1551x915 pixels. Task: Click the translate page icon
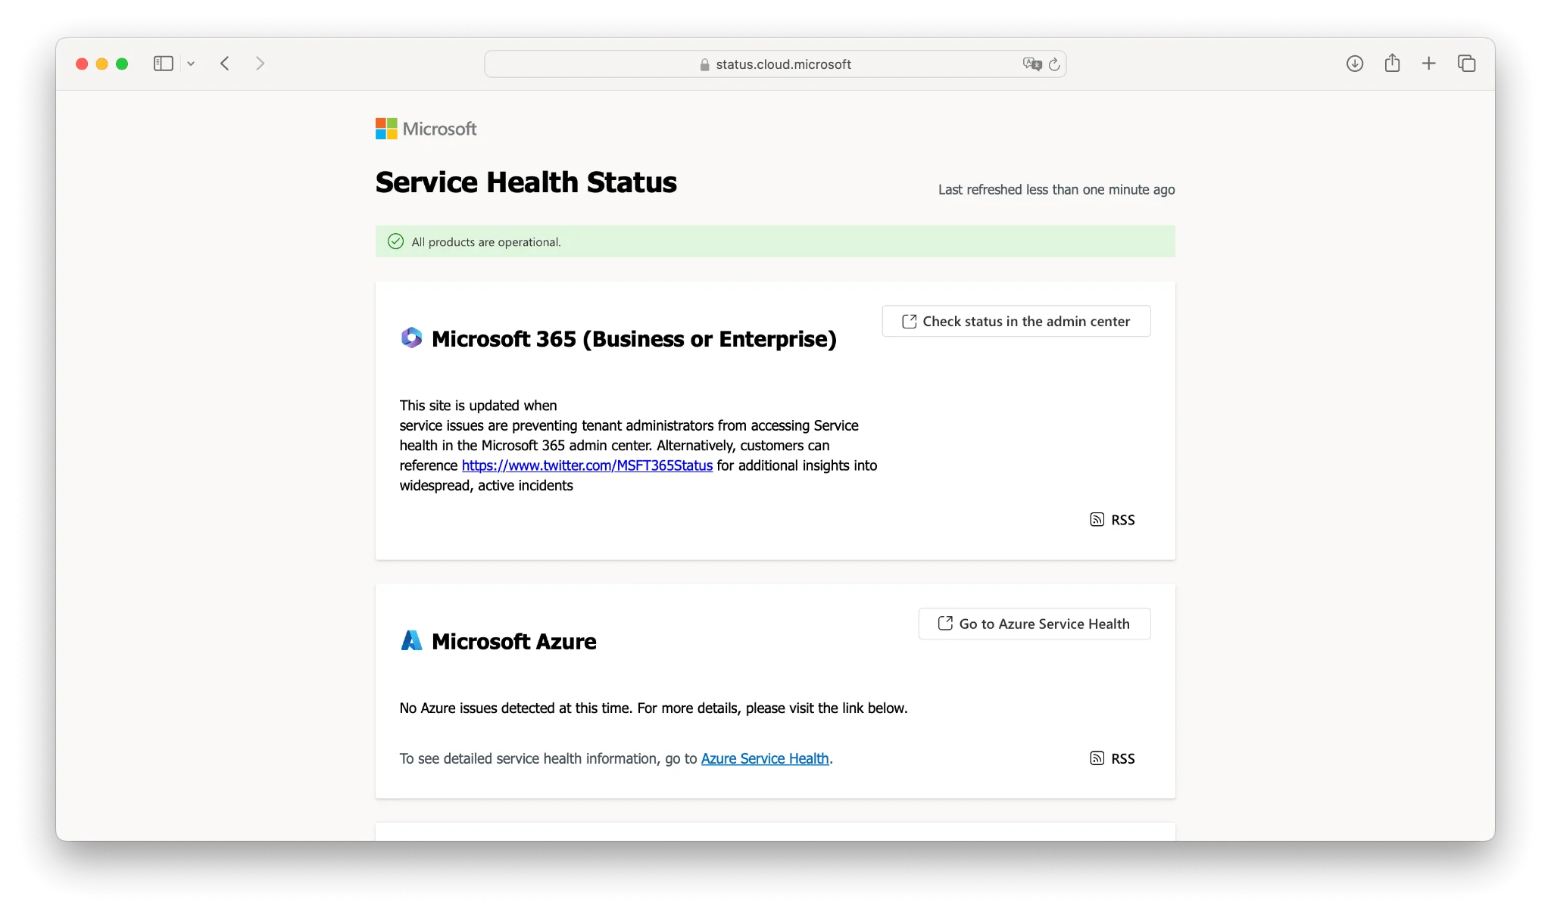coord(1032,64)
